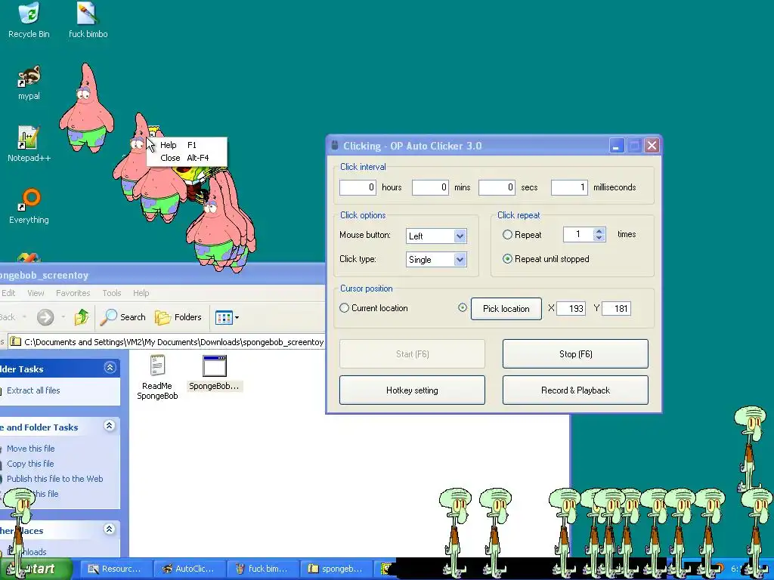Minimize the OP Auto Clicker window
Image resolution: width=774 pixels, height=580 pixels.
click(x=617, y=146)
